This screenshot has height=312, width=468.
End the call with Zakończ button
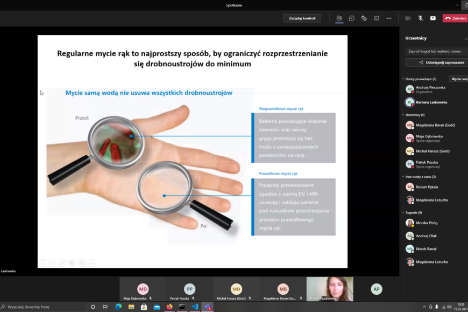click(456, 18)
